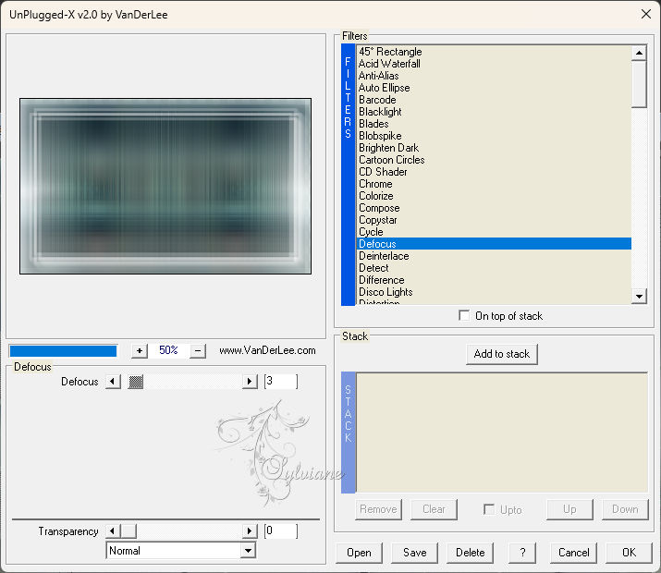Click the Remove stack button
This screenshot has height=573, width=661.
point(378,509)
